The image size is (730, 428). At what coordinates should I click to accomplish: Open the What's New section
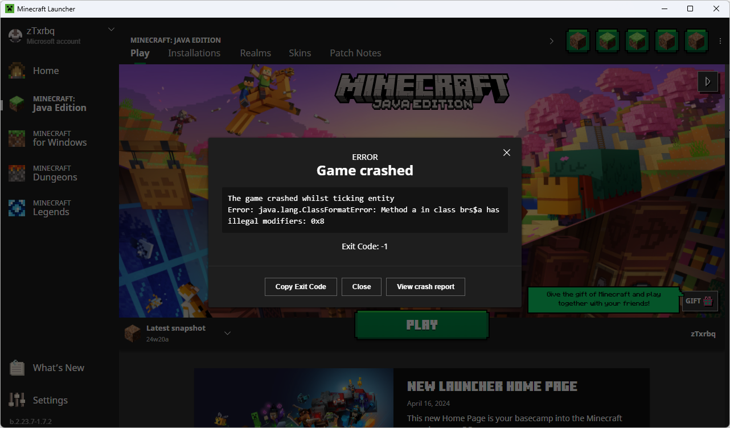(x=47, y=368)
